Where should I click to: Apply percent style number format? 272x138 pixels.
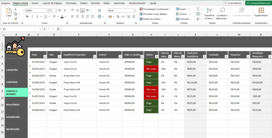coord(118,16)
